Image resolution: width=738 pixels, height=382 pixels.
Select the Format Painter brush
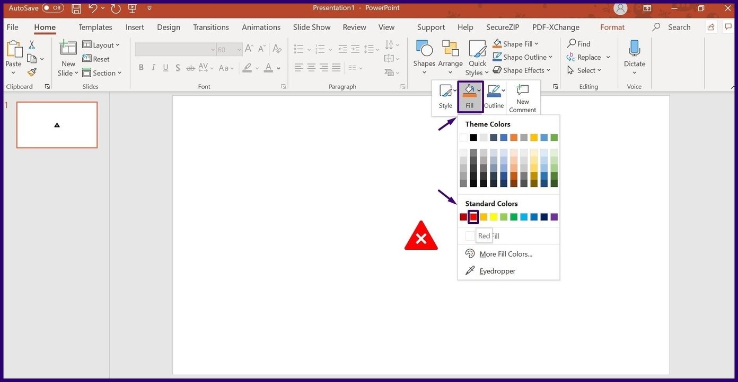32,72
